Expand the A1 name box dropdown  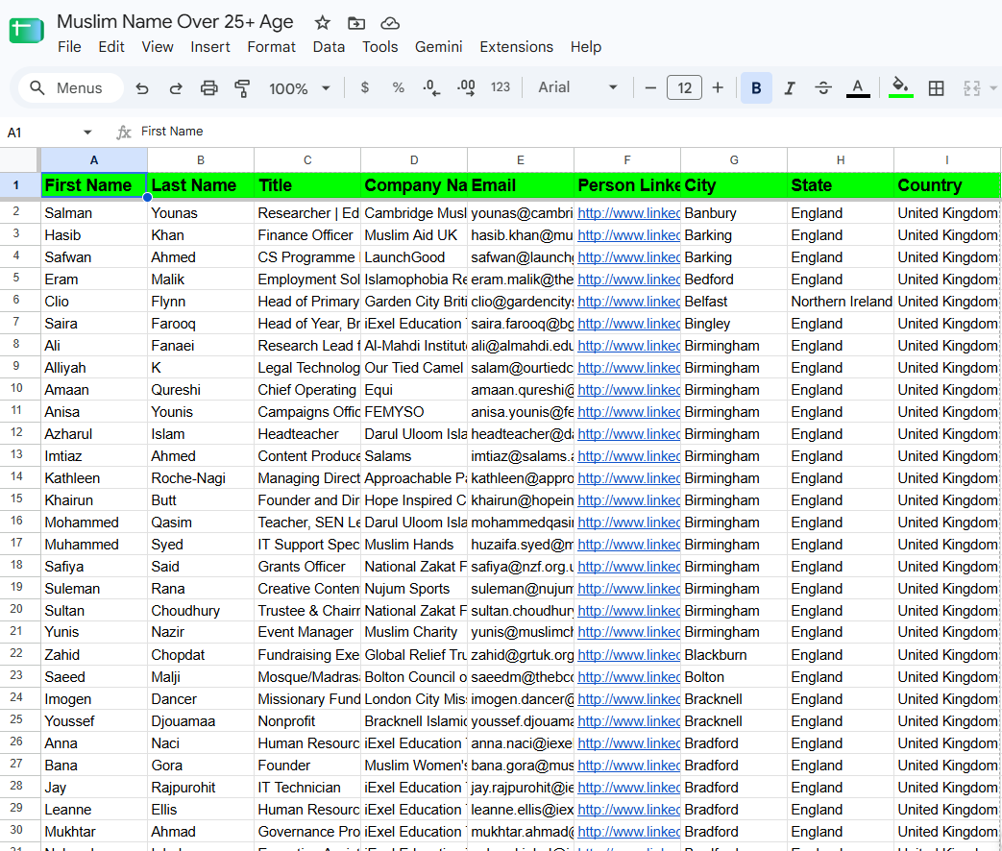(87, 133)
